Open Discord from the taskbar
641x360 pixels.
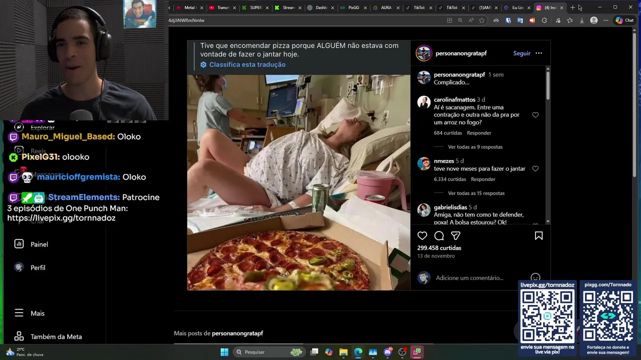pos(388,352)
